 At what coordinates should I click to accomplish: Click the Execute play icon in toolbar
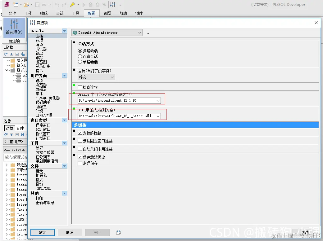(84, 5)
